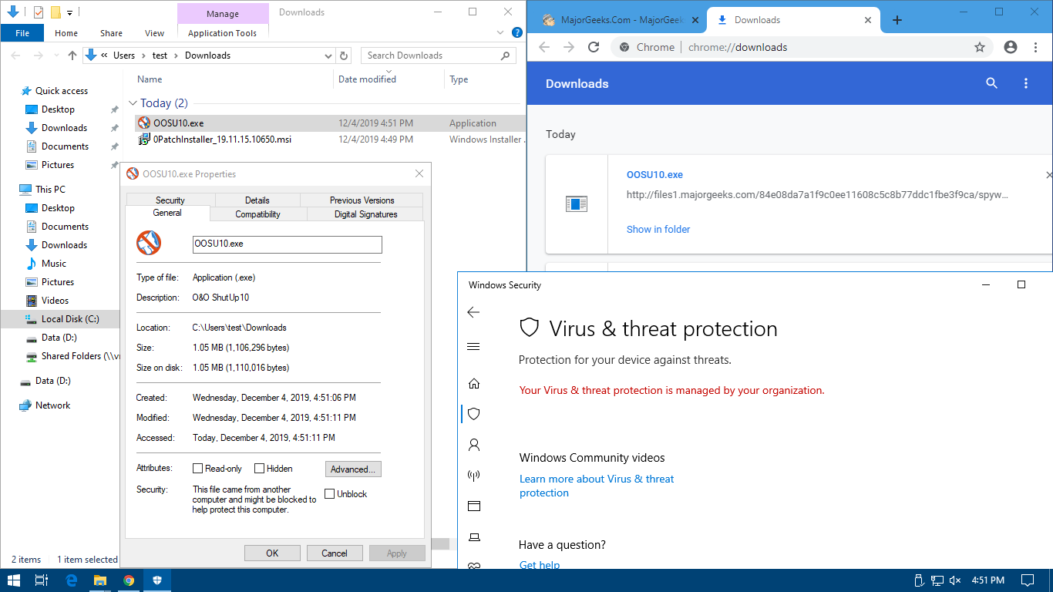Select the 0PatchInstaller msi file icon
Screen dimensions: 1053x592
[x=143, y=140]
